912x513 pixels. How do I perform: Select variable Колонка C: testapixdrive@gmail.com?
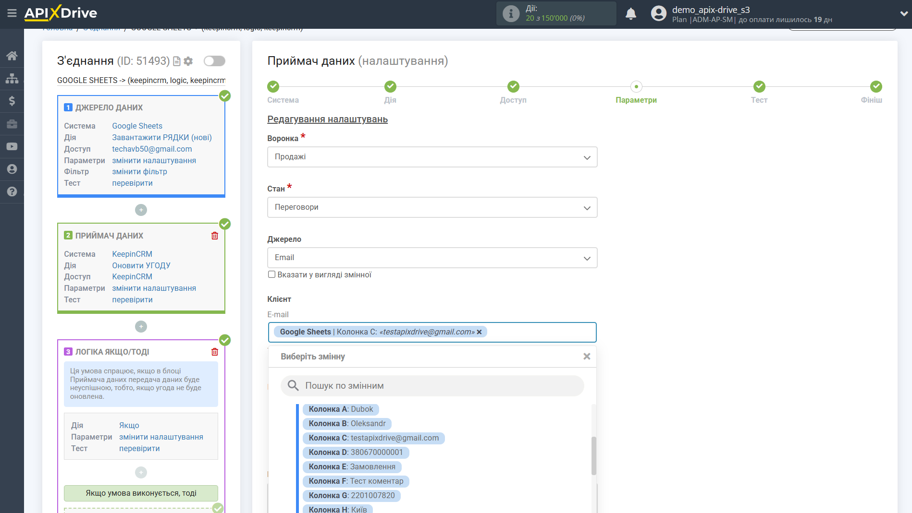pos(373,438)
